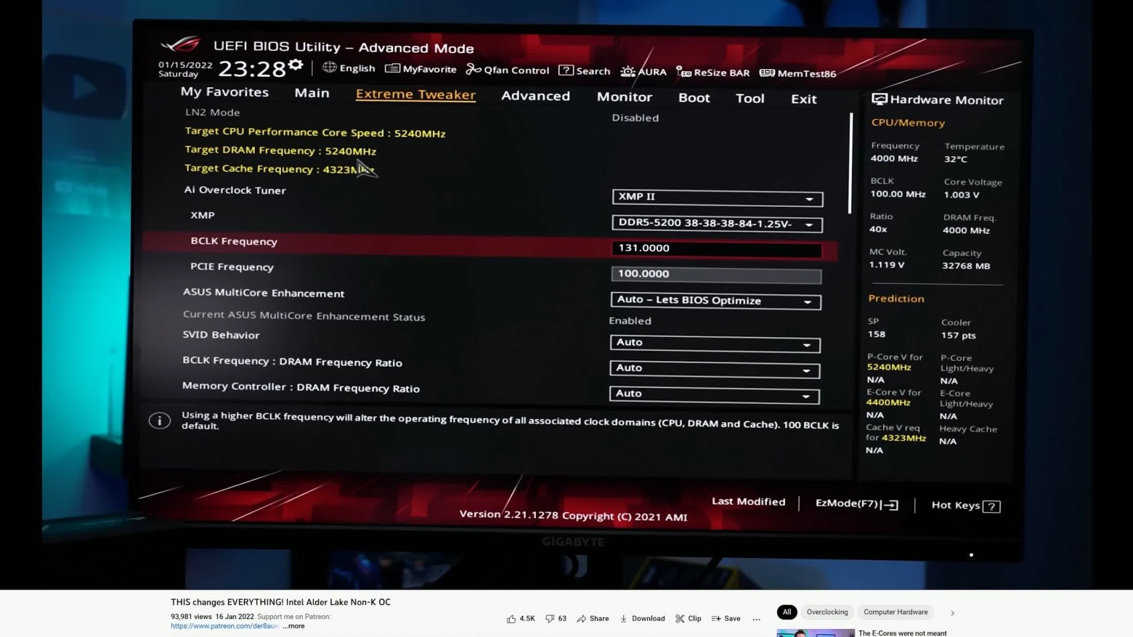Viewport: 1133px width, 637px height.
Task: Click the Prediction heading in Hardware Monitor
Action: point(896,299)
